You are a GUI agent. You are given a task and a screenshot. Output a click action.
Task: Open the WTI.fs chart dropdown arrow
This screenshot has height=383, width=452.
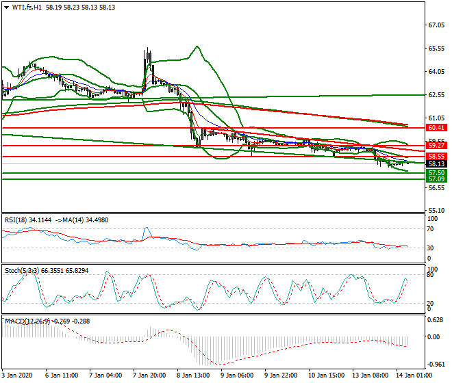[7, 8]
